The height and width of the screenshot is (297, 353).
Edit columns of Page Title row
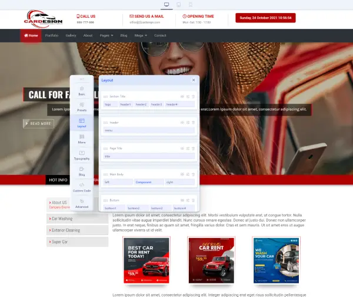(x=182, y=148)
